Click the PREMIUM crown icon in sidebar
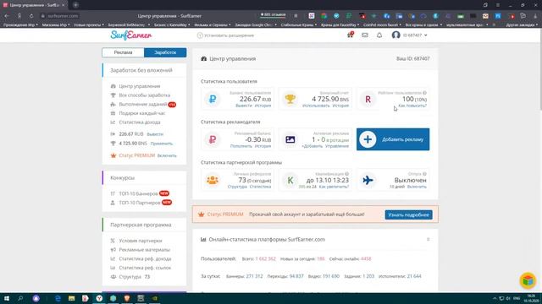The height and width of the screenshot is (304, 542). [x=113, y=155]
